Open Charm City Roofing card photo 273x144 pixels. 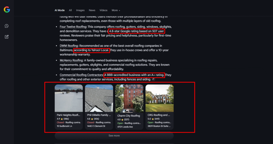pyautogui.click(x=129, y=99)
